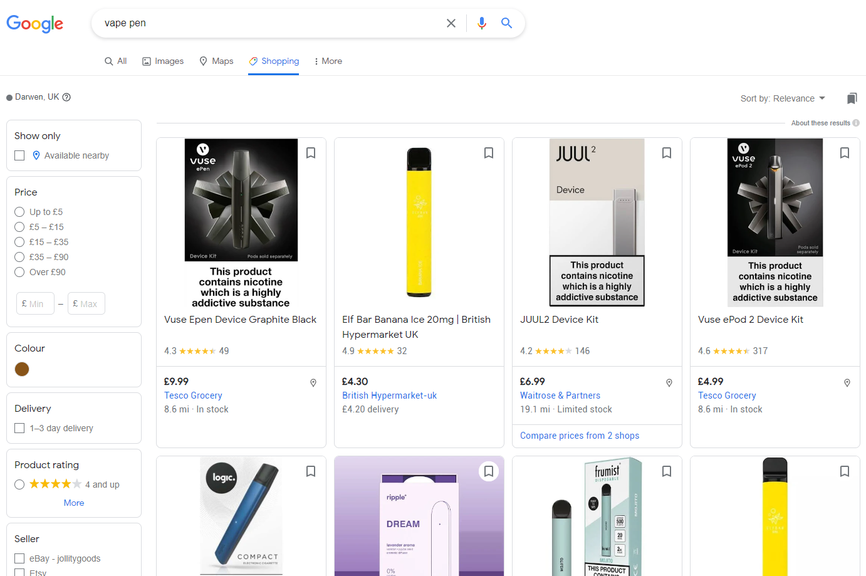Enable the 1–3 day delivery filter

tap(19, 428)
